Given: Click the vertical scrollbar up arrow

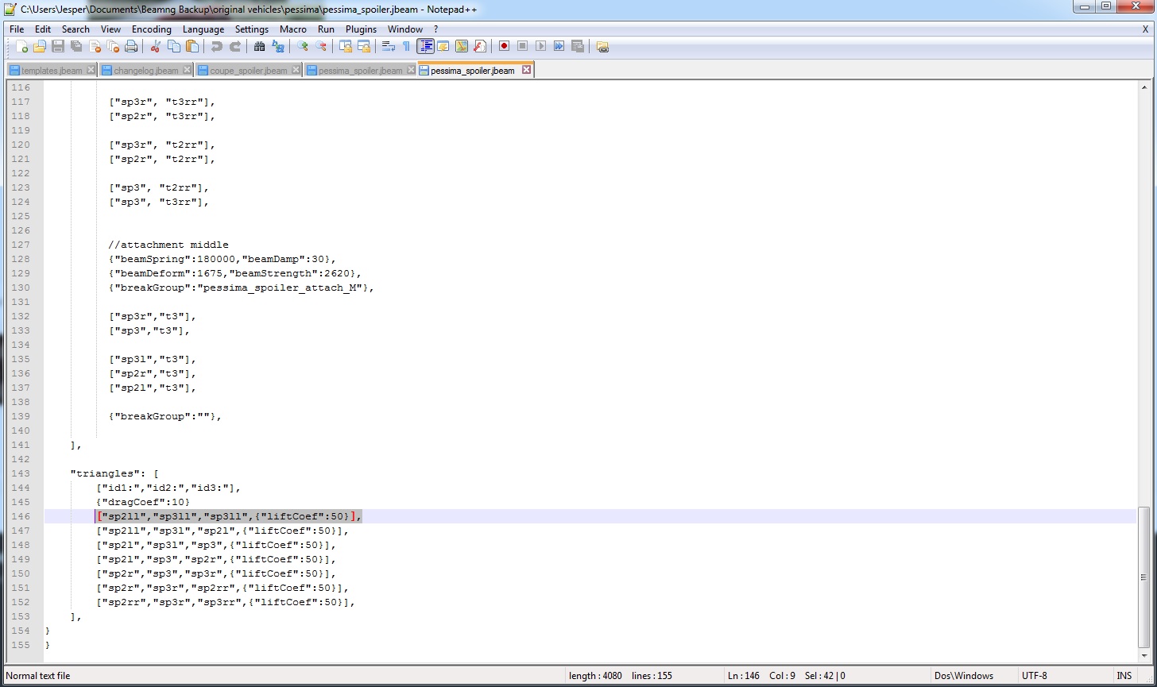Looking at the screenshot, I should (1144, 87).
